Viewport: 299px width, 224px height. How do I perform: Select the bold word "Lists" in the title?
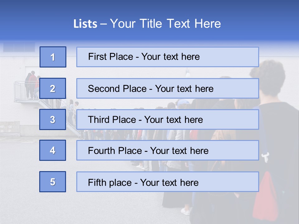click(x=85, y=24)
